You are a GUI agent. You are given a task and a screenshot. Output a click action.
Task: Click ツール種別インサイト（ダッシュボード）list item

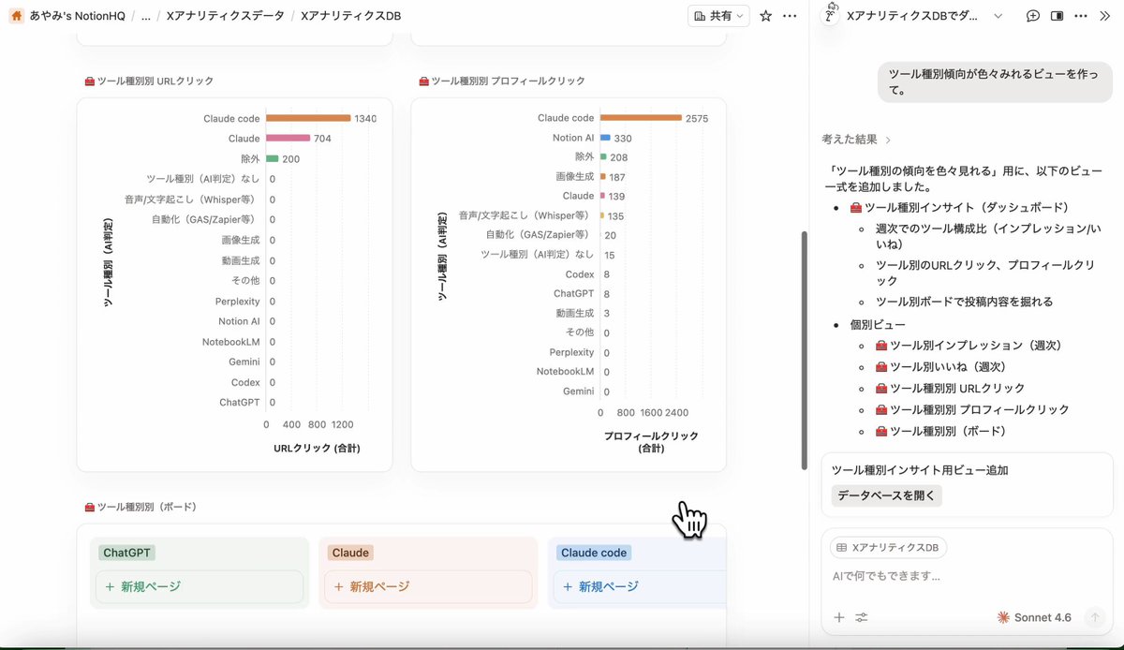coord(959,207)
